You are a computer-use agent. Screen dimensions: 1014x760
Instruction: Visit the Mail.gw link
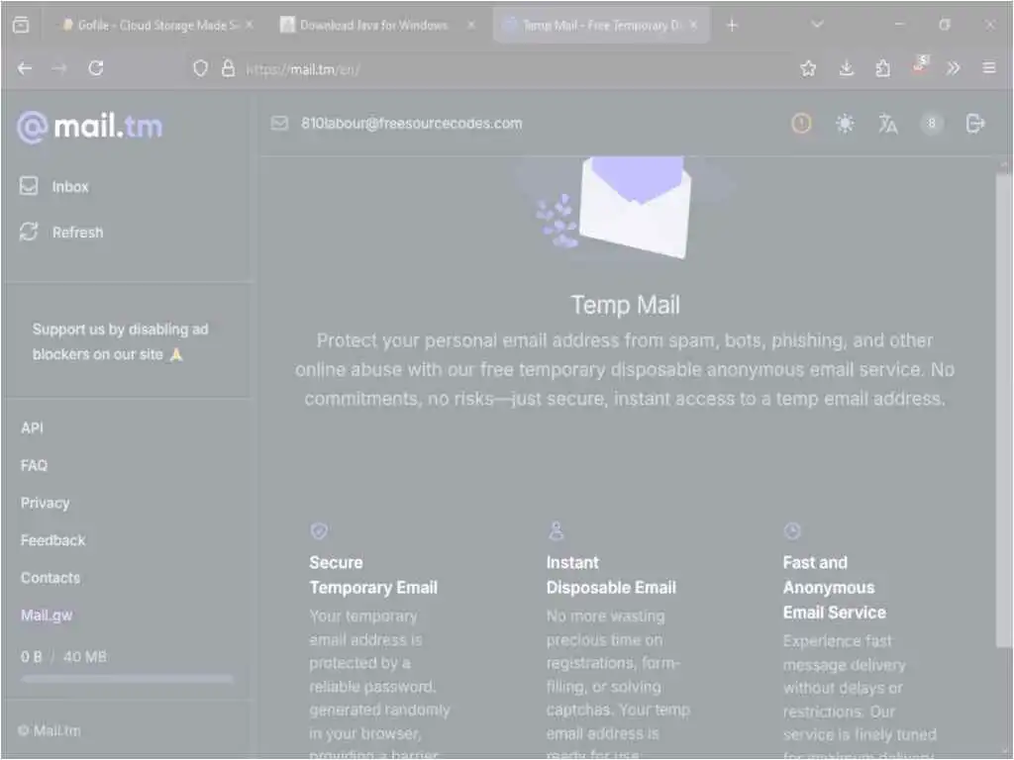click(x=47, y=616)
